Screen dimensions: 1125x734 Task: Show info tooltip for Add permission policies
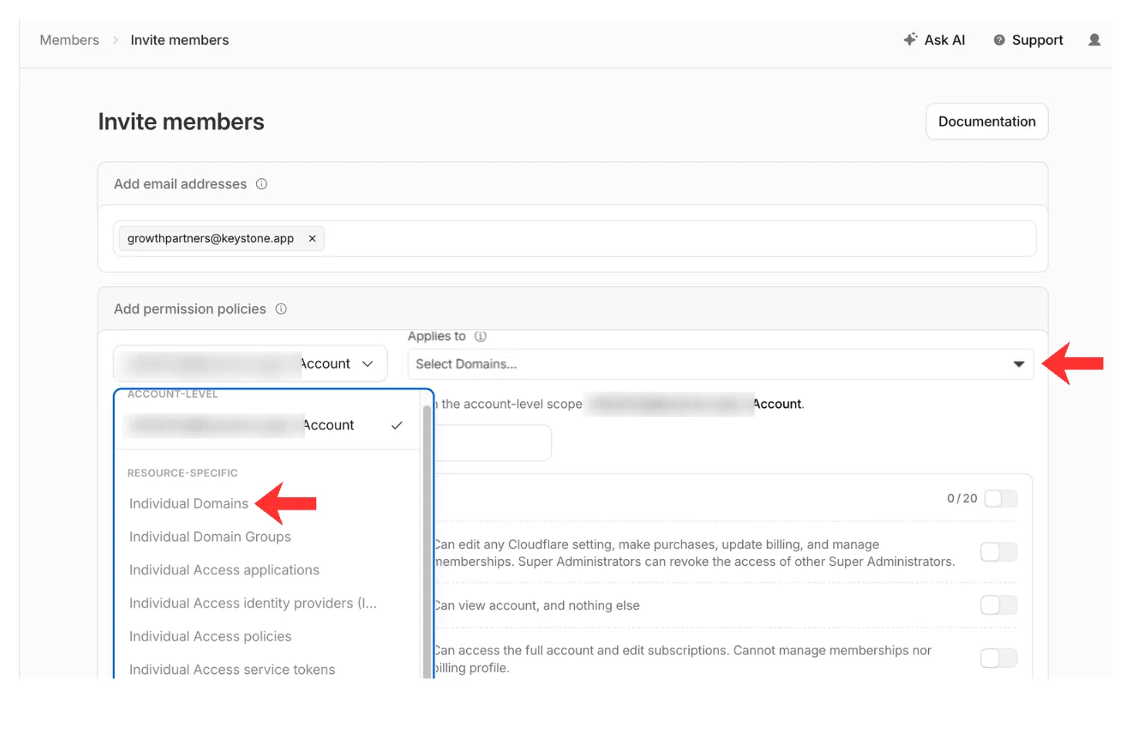coord(281,309)
